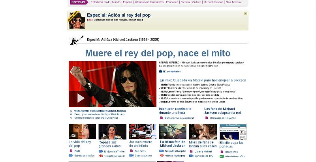Close the Especial breaking news banner

click(245, 13)
